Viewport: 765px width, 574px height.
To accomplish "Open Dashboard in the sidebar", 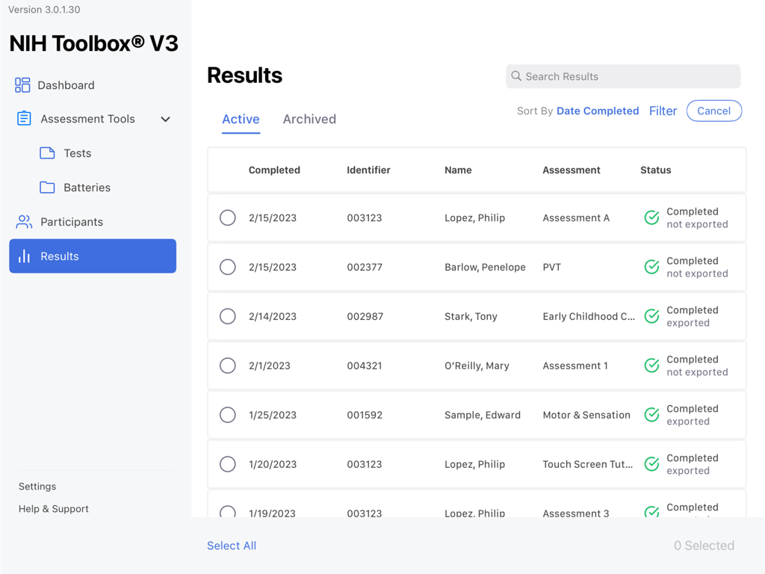I will click(66, 85).
